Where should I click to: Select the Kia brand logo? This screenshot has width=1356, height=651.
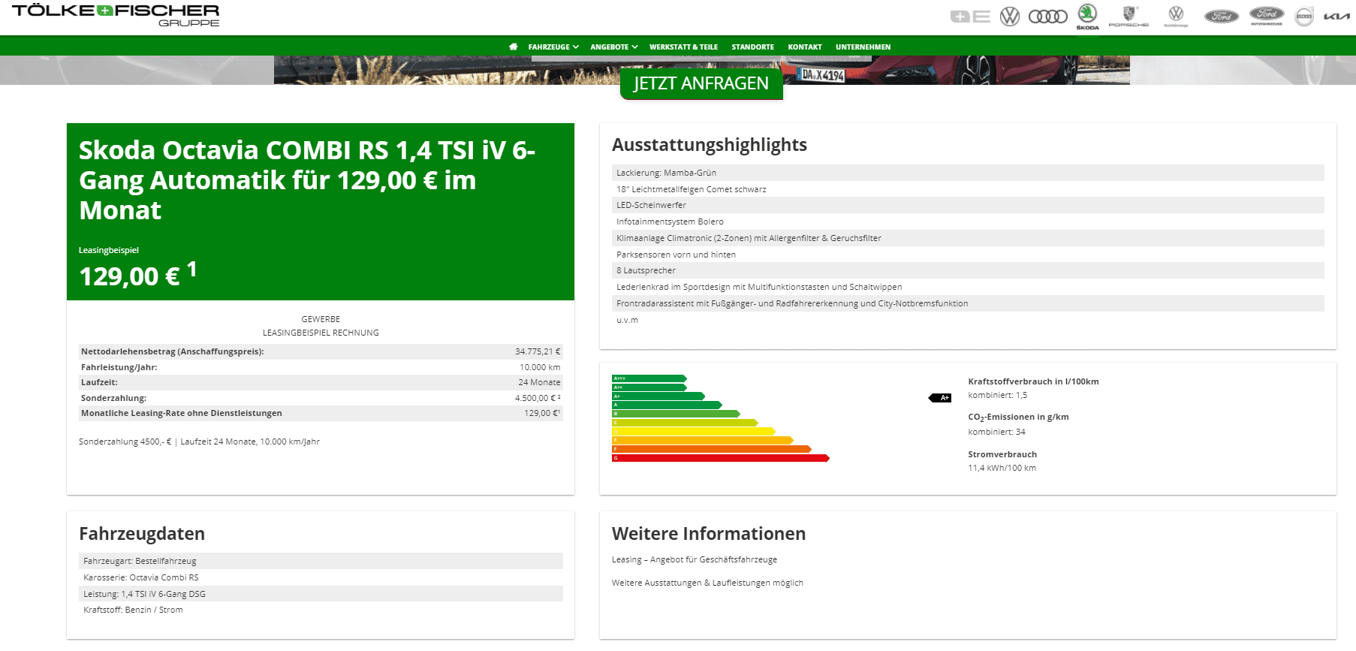pyautogui.click(x=1336, y=17)
